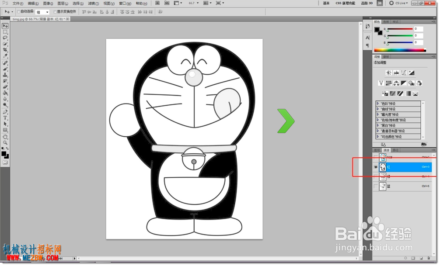Screen dimensions: 440x266
Task: Select the Crop tool
Action: [x=5, y=50]
